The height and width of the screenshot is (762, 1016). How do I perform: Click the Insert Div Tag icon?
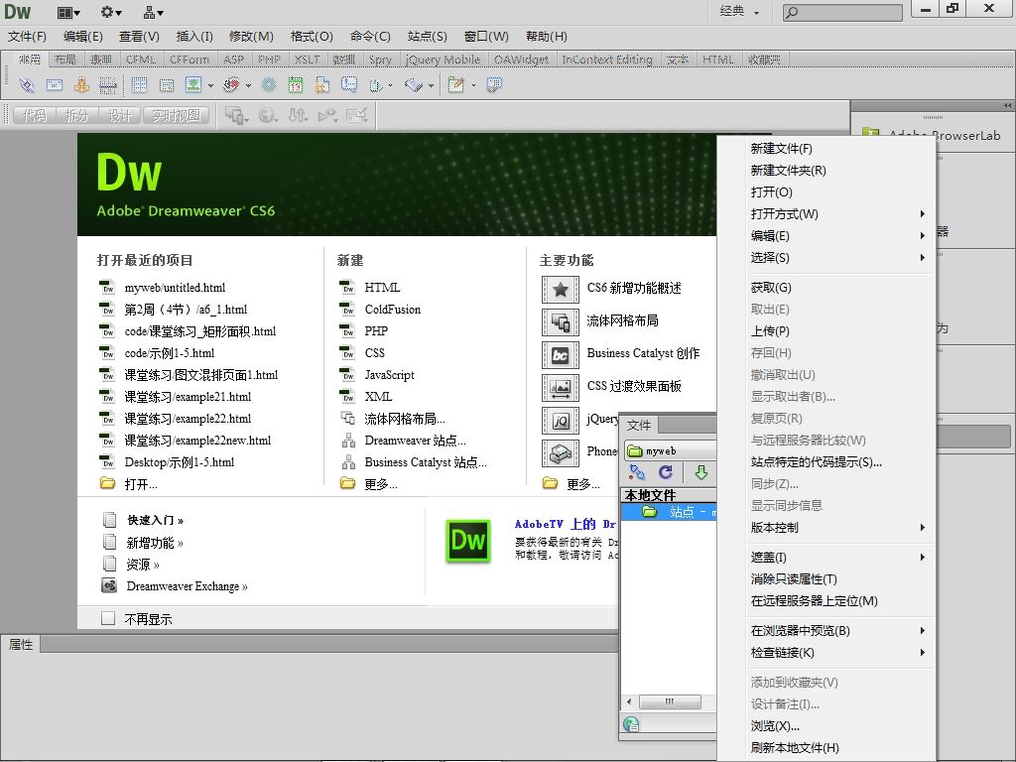click(x=167, y=84)
